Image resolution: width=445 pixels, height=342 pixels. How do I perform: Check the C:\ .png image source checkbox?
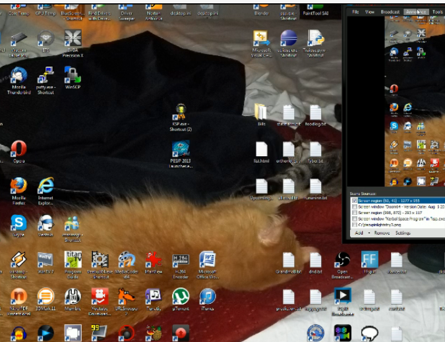pyautogui.click(x=355, y=225)
